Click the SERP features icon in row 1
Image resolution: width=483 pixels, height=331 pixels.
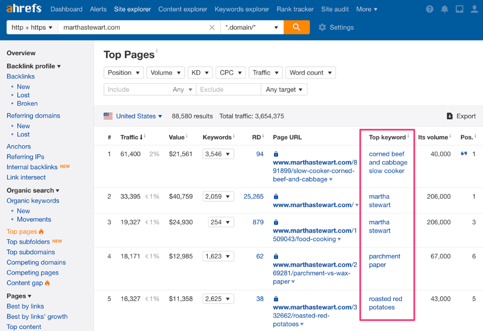click(x=464, y=154)
